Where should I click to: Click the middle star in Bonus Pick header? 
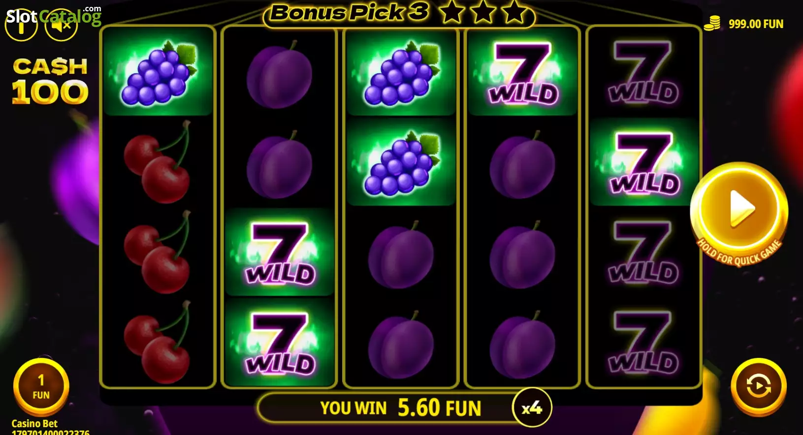tap(482, 13)
